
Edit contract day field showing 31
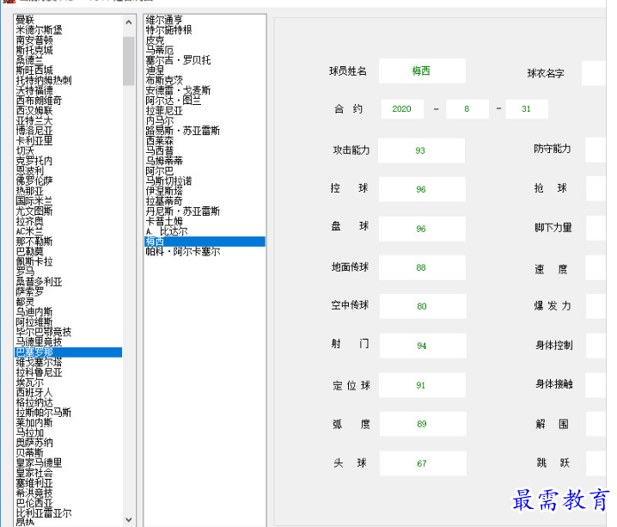coord(527,109)
